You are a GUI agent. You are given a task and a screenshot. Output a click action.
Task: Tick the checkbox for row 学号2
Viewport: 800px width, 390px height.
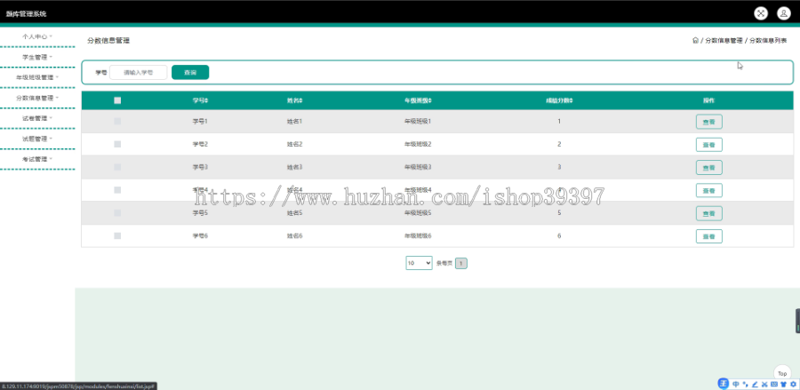pos(117,144)
